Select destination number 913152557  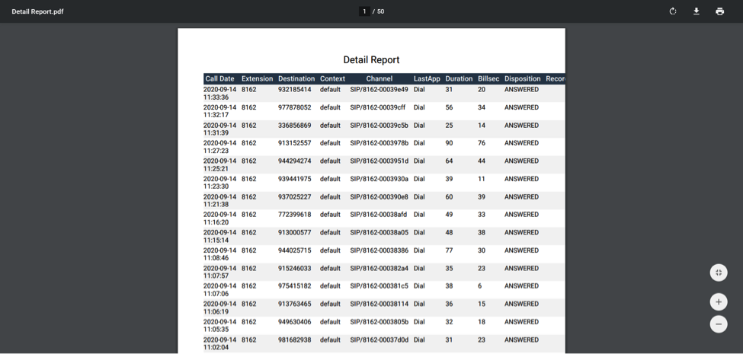[295, 143]
